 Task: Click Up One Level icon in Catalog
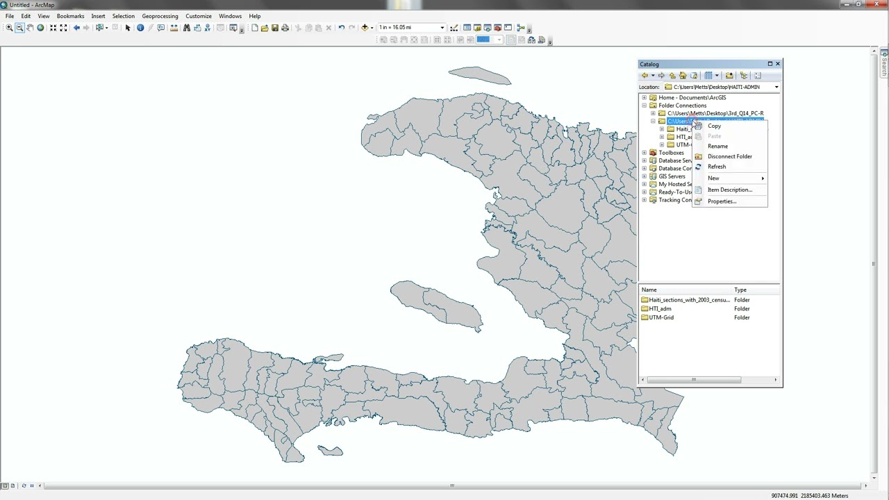coord(672,76)
